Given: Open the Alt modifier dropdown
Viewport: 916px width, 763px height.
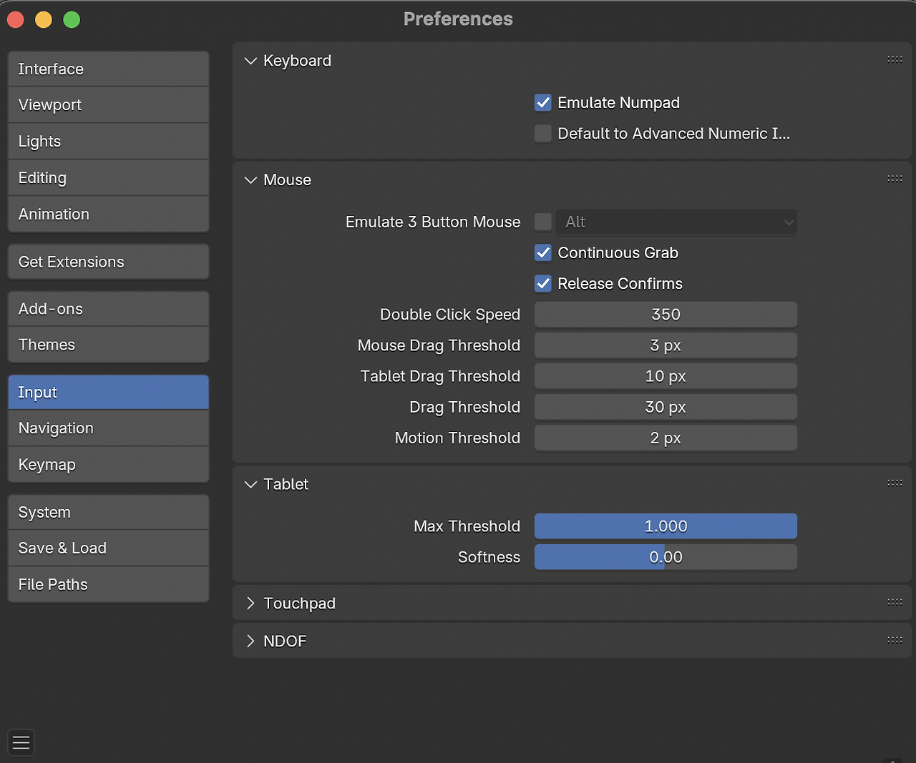Looking at the screenshot, I should pos(676,222).
